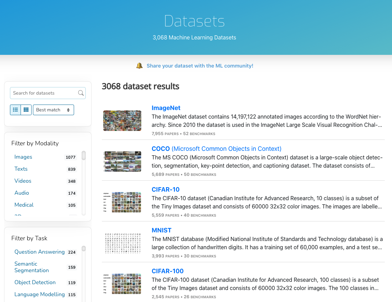
Task: Click '3,993 PAPERS • 30 BENCHMARKS' text
Action: pyautogui.click(x=184, y=256)
